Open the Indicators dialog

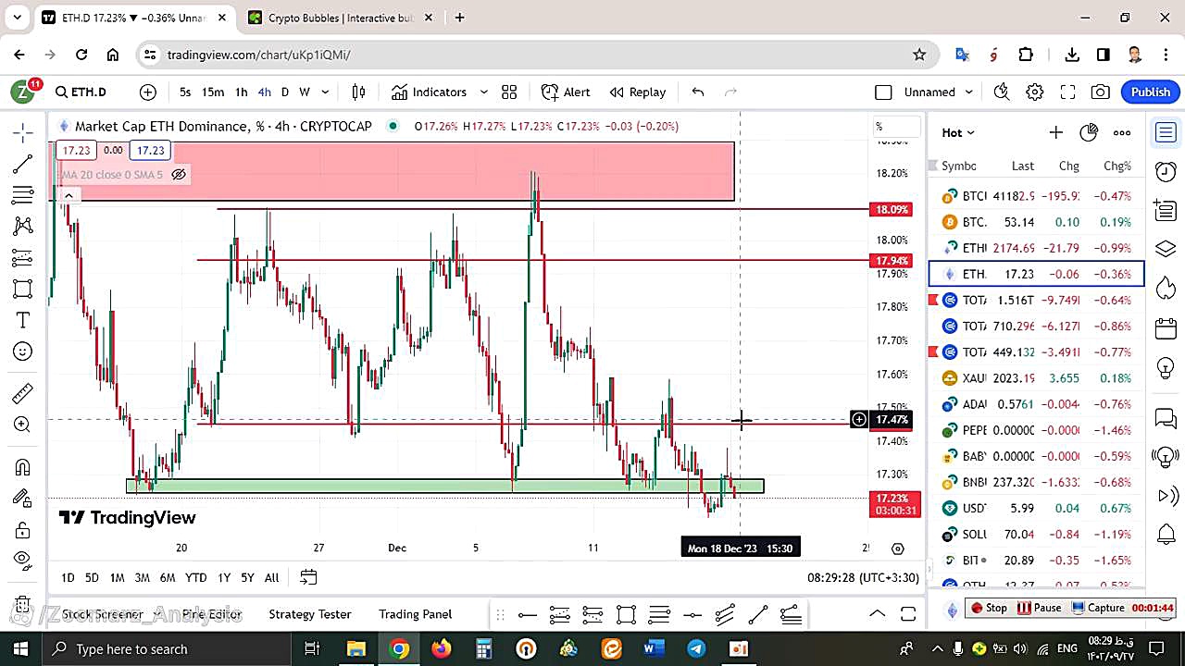(x=429, y=92)
